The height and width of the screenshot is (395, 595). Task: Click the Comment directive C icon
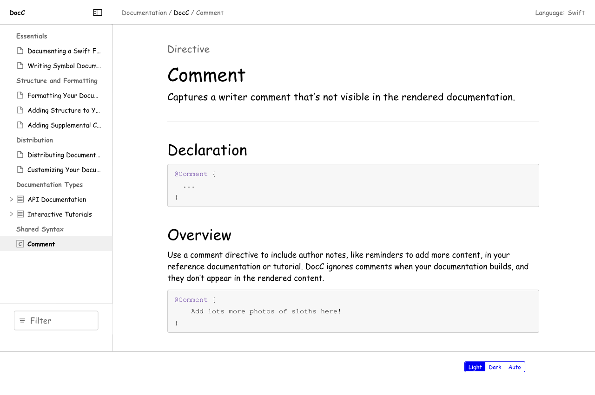(x=20, y=244)
